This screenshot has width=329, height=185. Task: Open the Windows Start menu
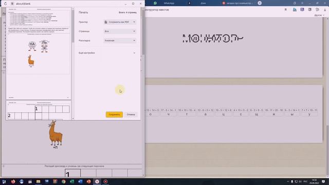tap(4, 181)
